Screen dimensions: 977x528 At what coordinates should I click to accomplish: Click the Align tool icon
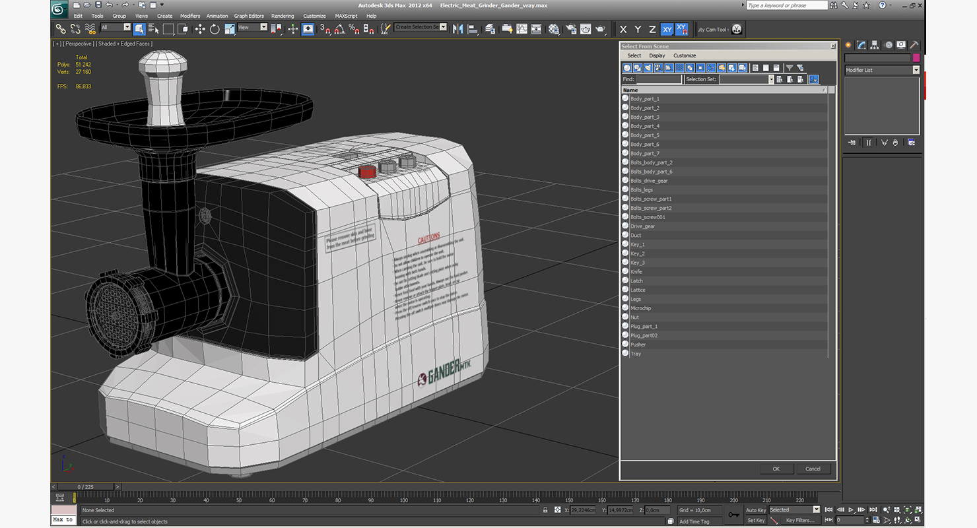(473, 29)
